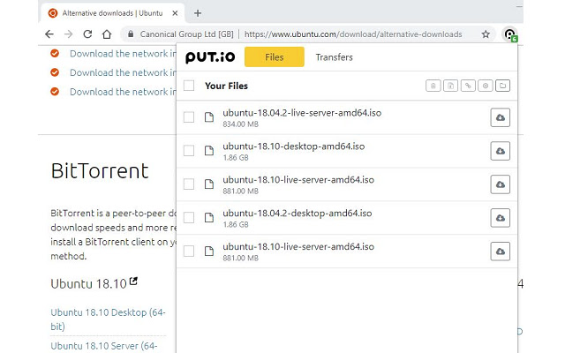This screenshot has width=565, height=353.
Task: Click the Ubuntu 18.10 heading link
Action: pyautogui.click(x=88, y=284)
